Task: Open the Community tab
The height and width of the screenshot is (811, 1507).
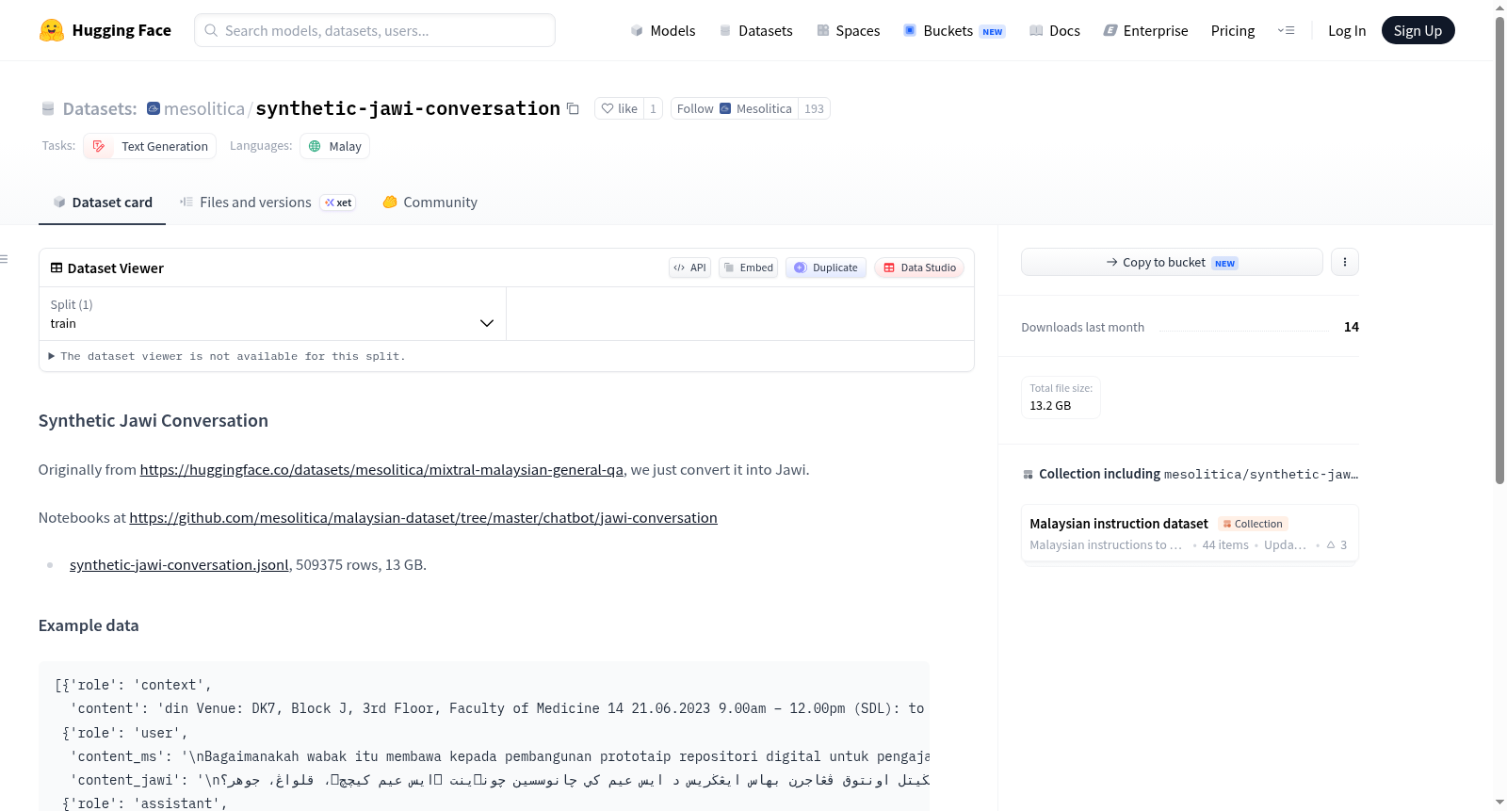Action: 429,203
